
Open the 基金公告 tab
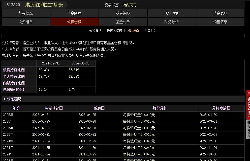coord(123,22)
